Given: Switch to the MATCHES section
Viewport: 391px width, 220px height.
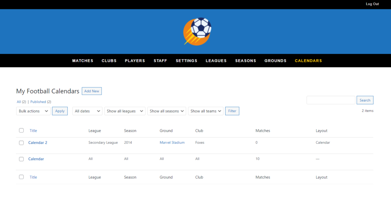Looking at the screenshot, I should tap(82, 61).
